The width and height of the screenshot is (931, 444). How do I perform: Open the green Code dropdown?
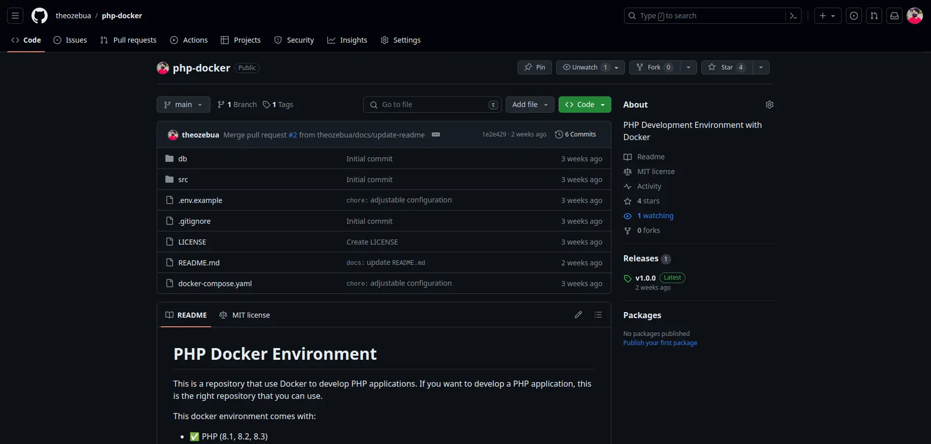point(585,105)
